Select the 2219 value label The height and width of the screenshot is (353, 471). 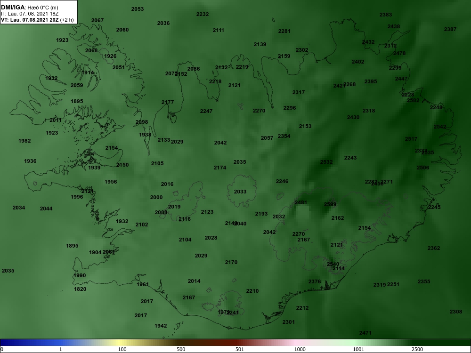pos(242,67)
